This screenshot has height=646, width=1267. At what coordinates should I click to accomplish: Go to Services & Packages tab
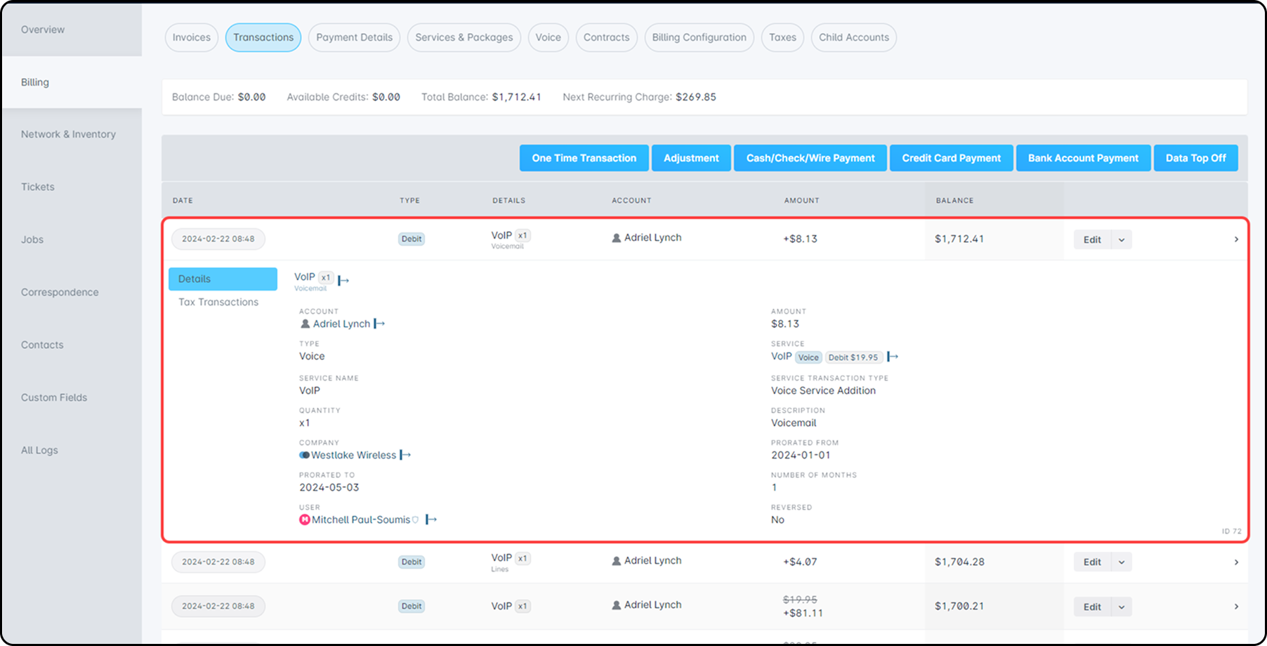[464, 37]
